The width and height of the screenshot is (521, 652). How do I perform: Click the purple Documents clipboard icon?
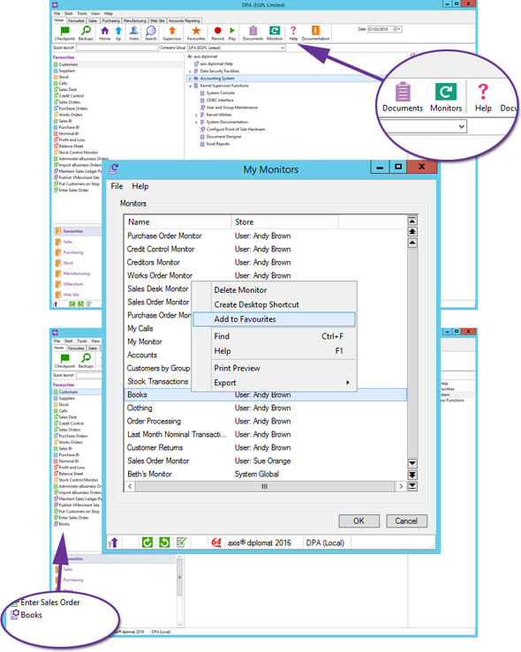(253, 30)
